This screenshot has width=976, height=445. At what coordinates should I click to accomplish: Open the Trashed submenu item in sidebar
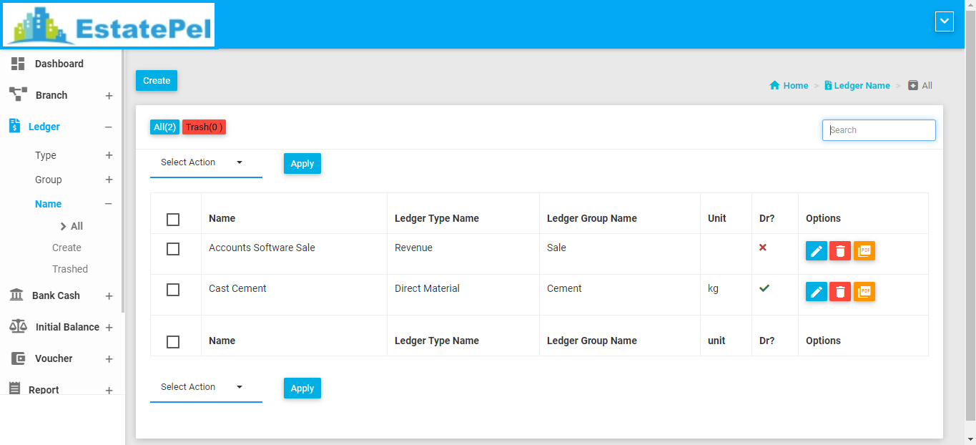(70, 269)
